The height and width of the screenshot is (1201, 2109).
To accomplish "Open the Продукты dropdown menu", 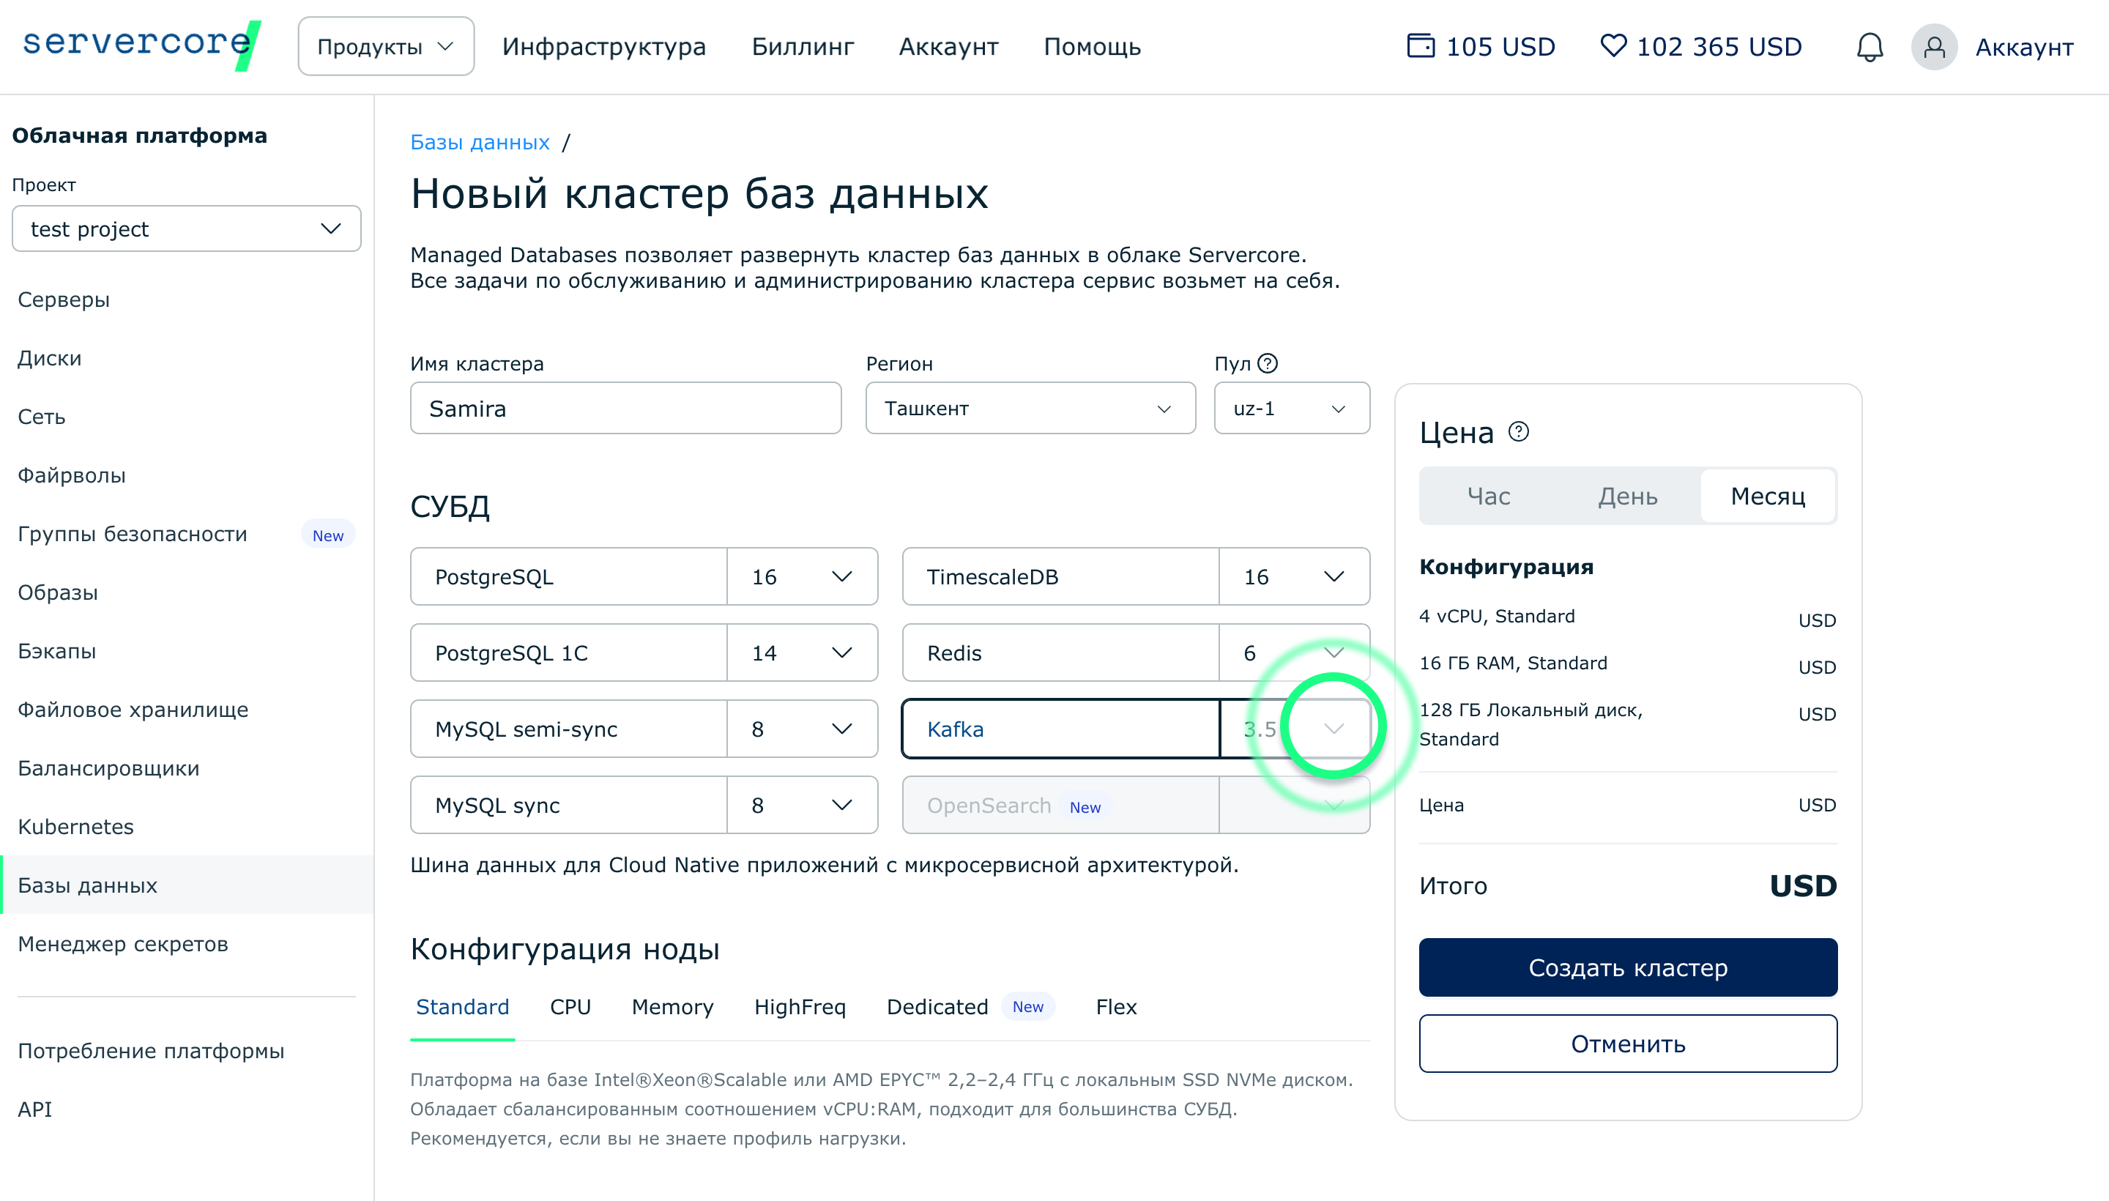I will pyautogui.click(x=385, y=47).
